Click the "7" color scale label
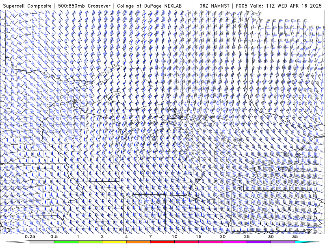 tap(150, 237)
